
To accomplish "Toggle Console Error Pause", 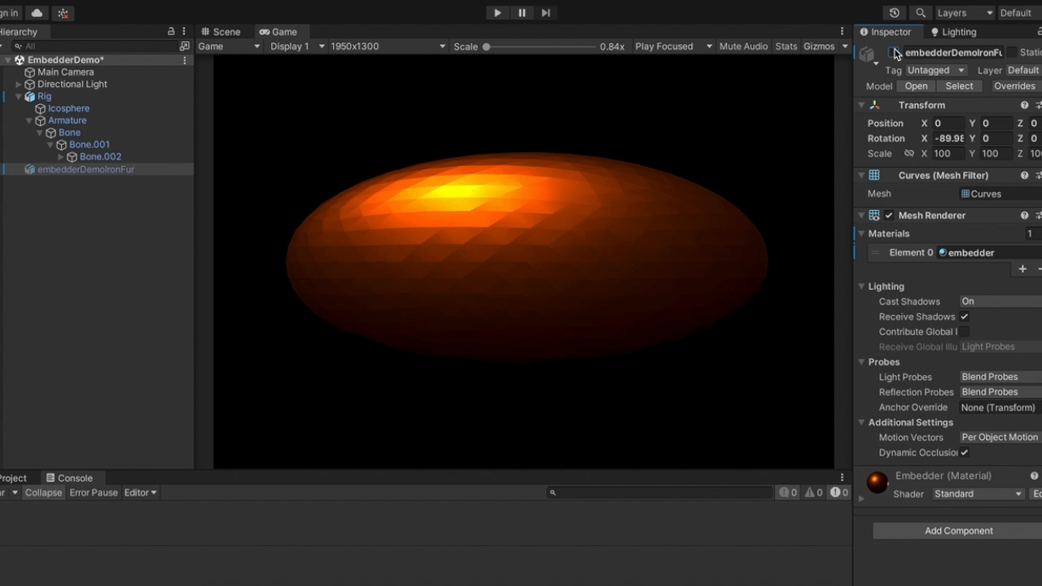I will [94, 492].
